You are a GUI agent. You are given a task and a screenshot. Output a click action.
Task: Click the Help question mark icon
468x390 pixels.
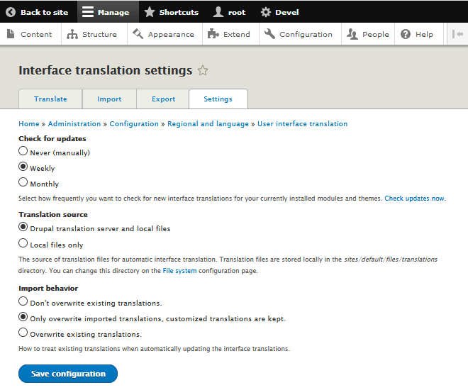[x=406, y=34]
